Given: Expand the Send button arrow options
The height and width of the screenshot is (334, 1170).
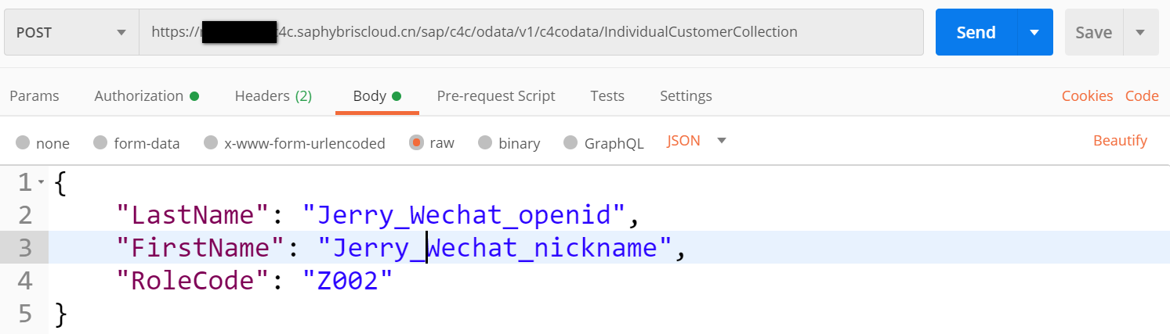Looking at the screenshot, I should tap(1034, 32).
